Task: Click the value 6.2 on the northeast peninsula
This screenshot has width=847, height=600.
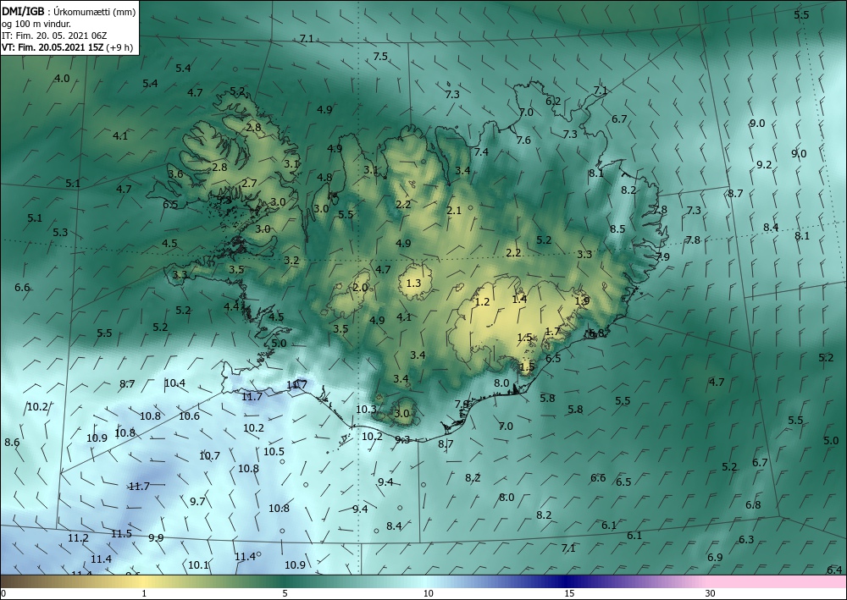Action: click(x=552, y=101)
